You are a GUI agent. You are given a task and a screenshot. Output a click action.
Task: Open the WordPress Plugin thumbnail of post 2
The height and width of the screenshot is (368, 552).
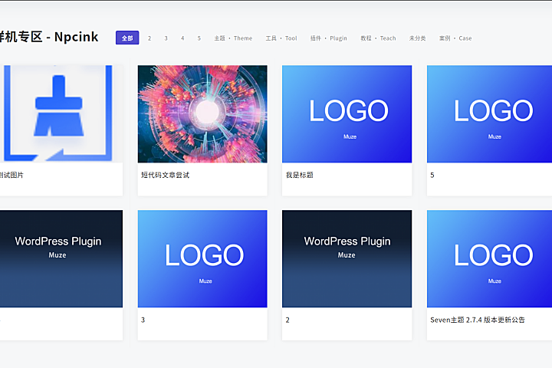pyautogui.click(x=347, y=258)
